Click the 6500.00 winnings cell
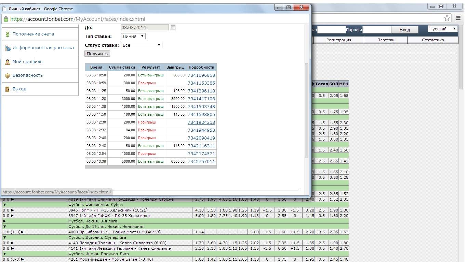This screenshot has height=262, width=467. (175, 161)
